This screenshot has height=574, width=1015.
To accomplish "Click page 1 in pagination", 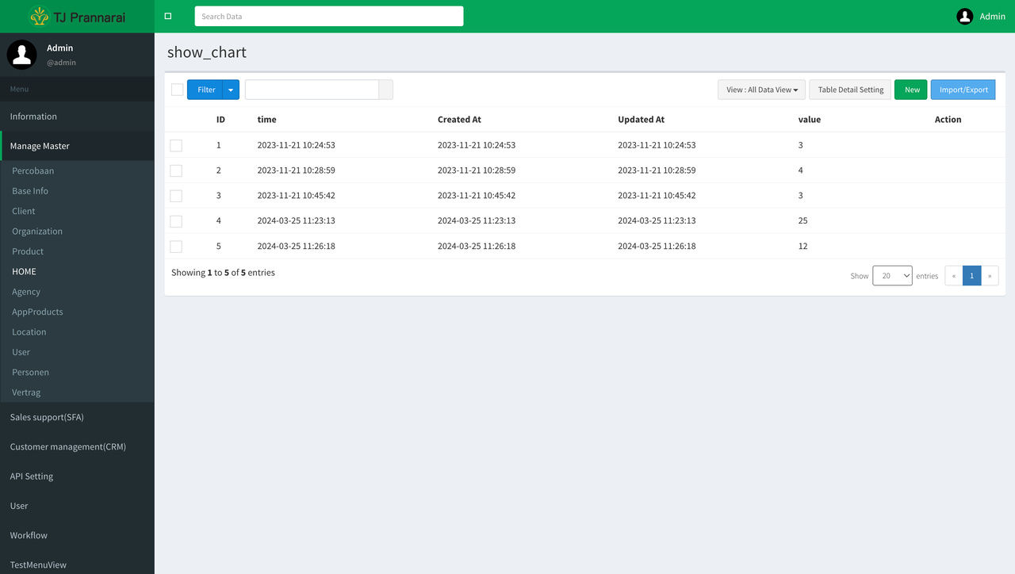I will point(971,276).
